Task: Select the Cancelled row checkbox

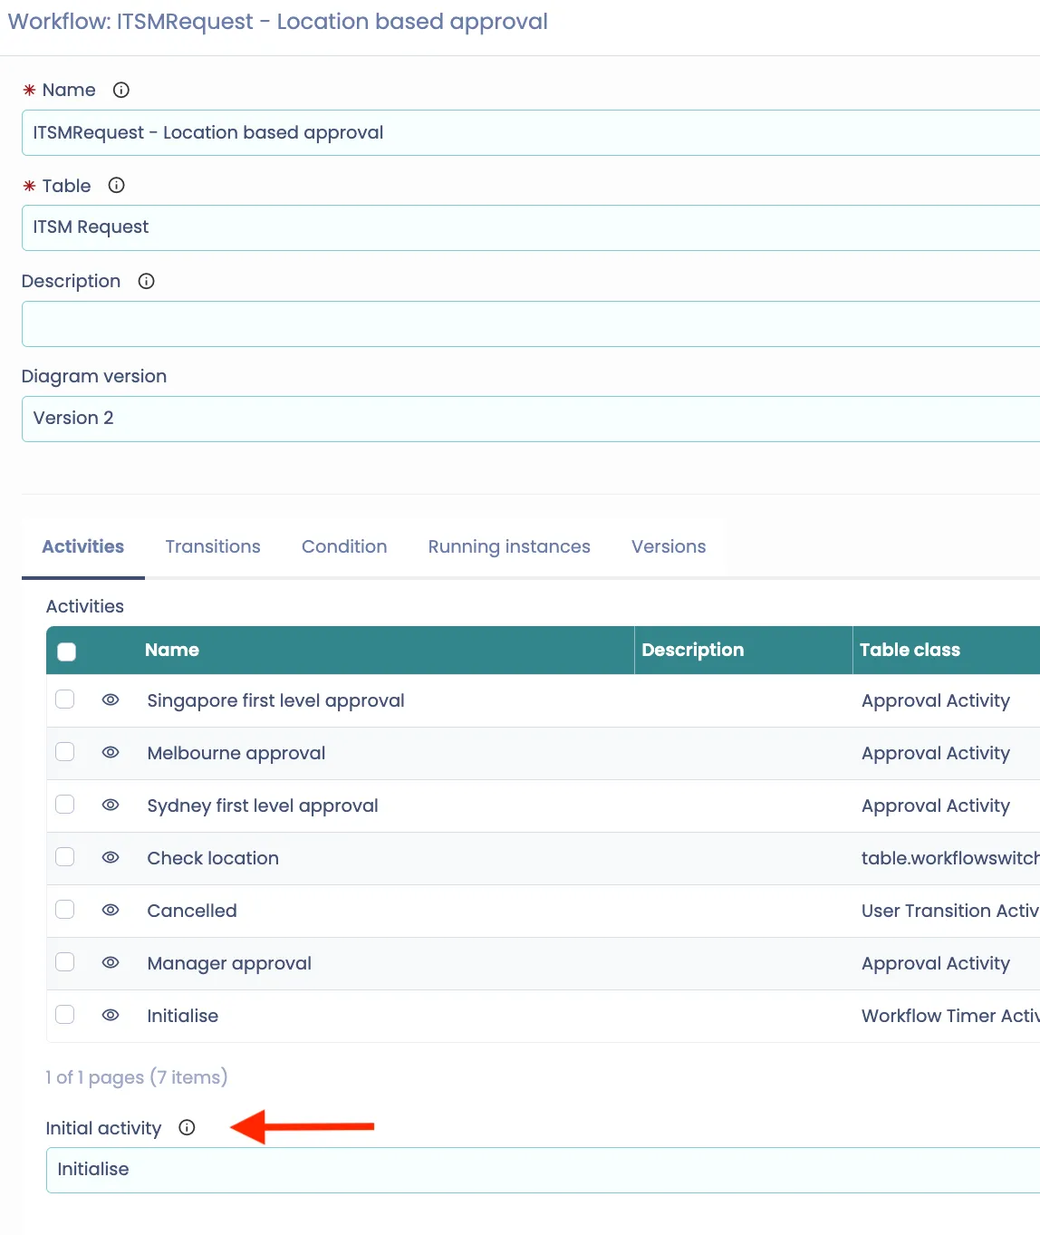Action: click(65, 910)
